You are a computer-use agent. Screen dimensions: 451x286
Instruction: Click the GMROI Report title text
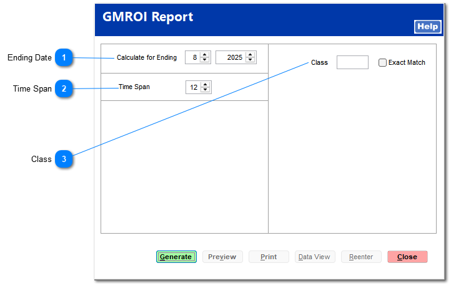coord(147,17)
